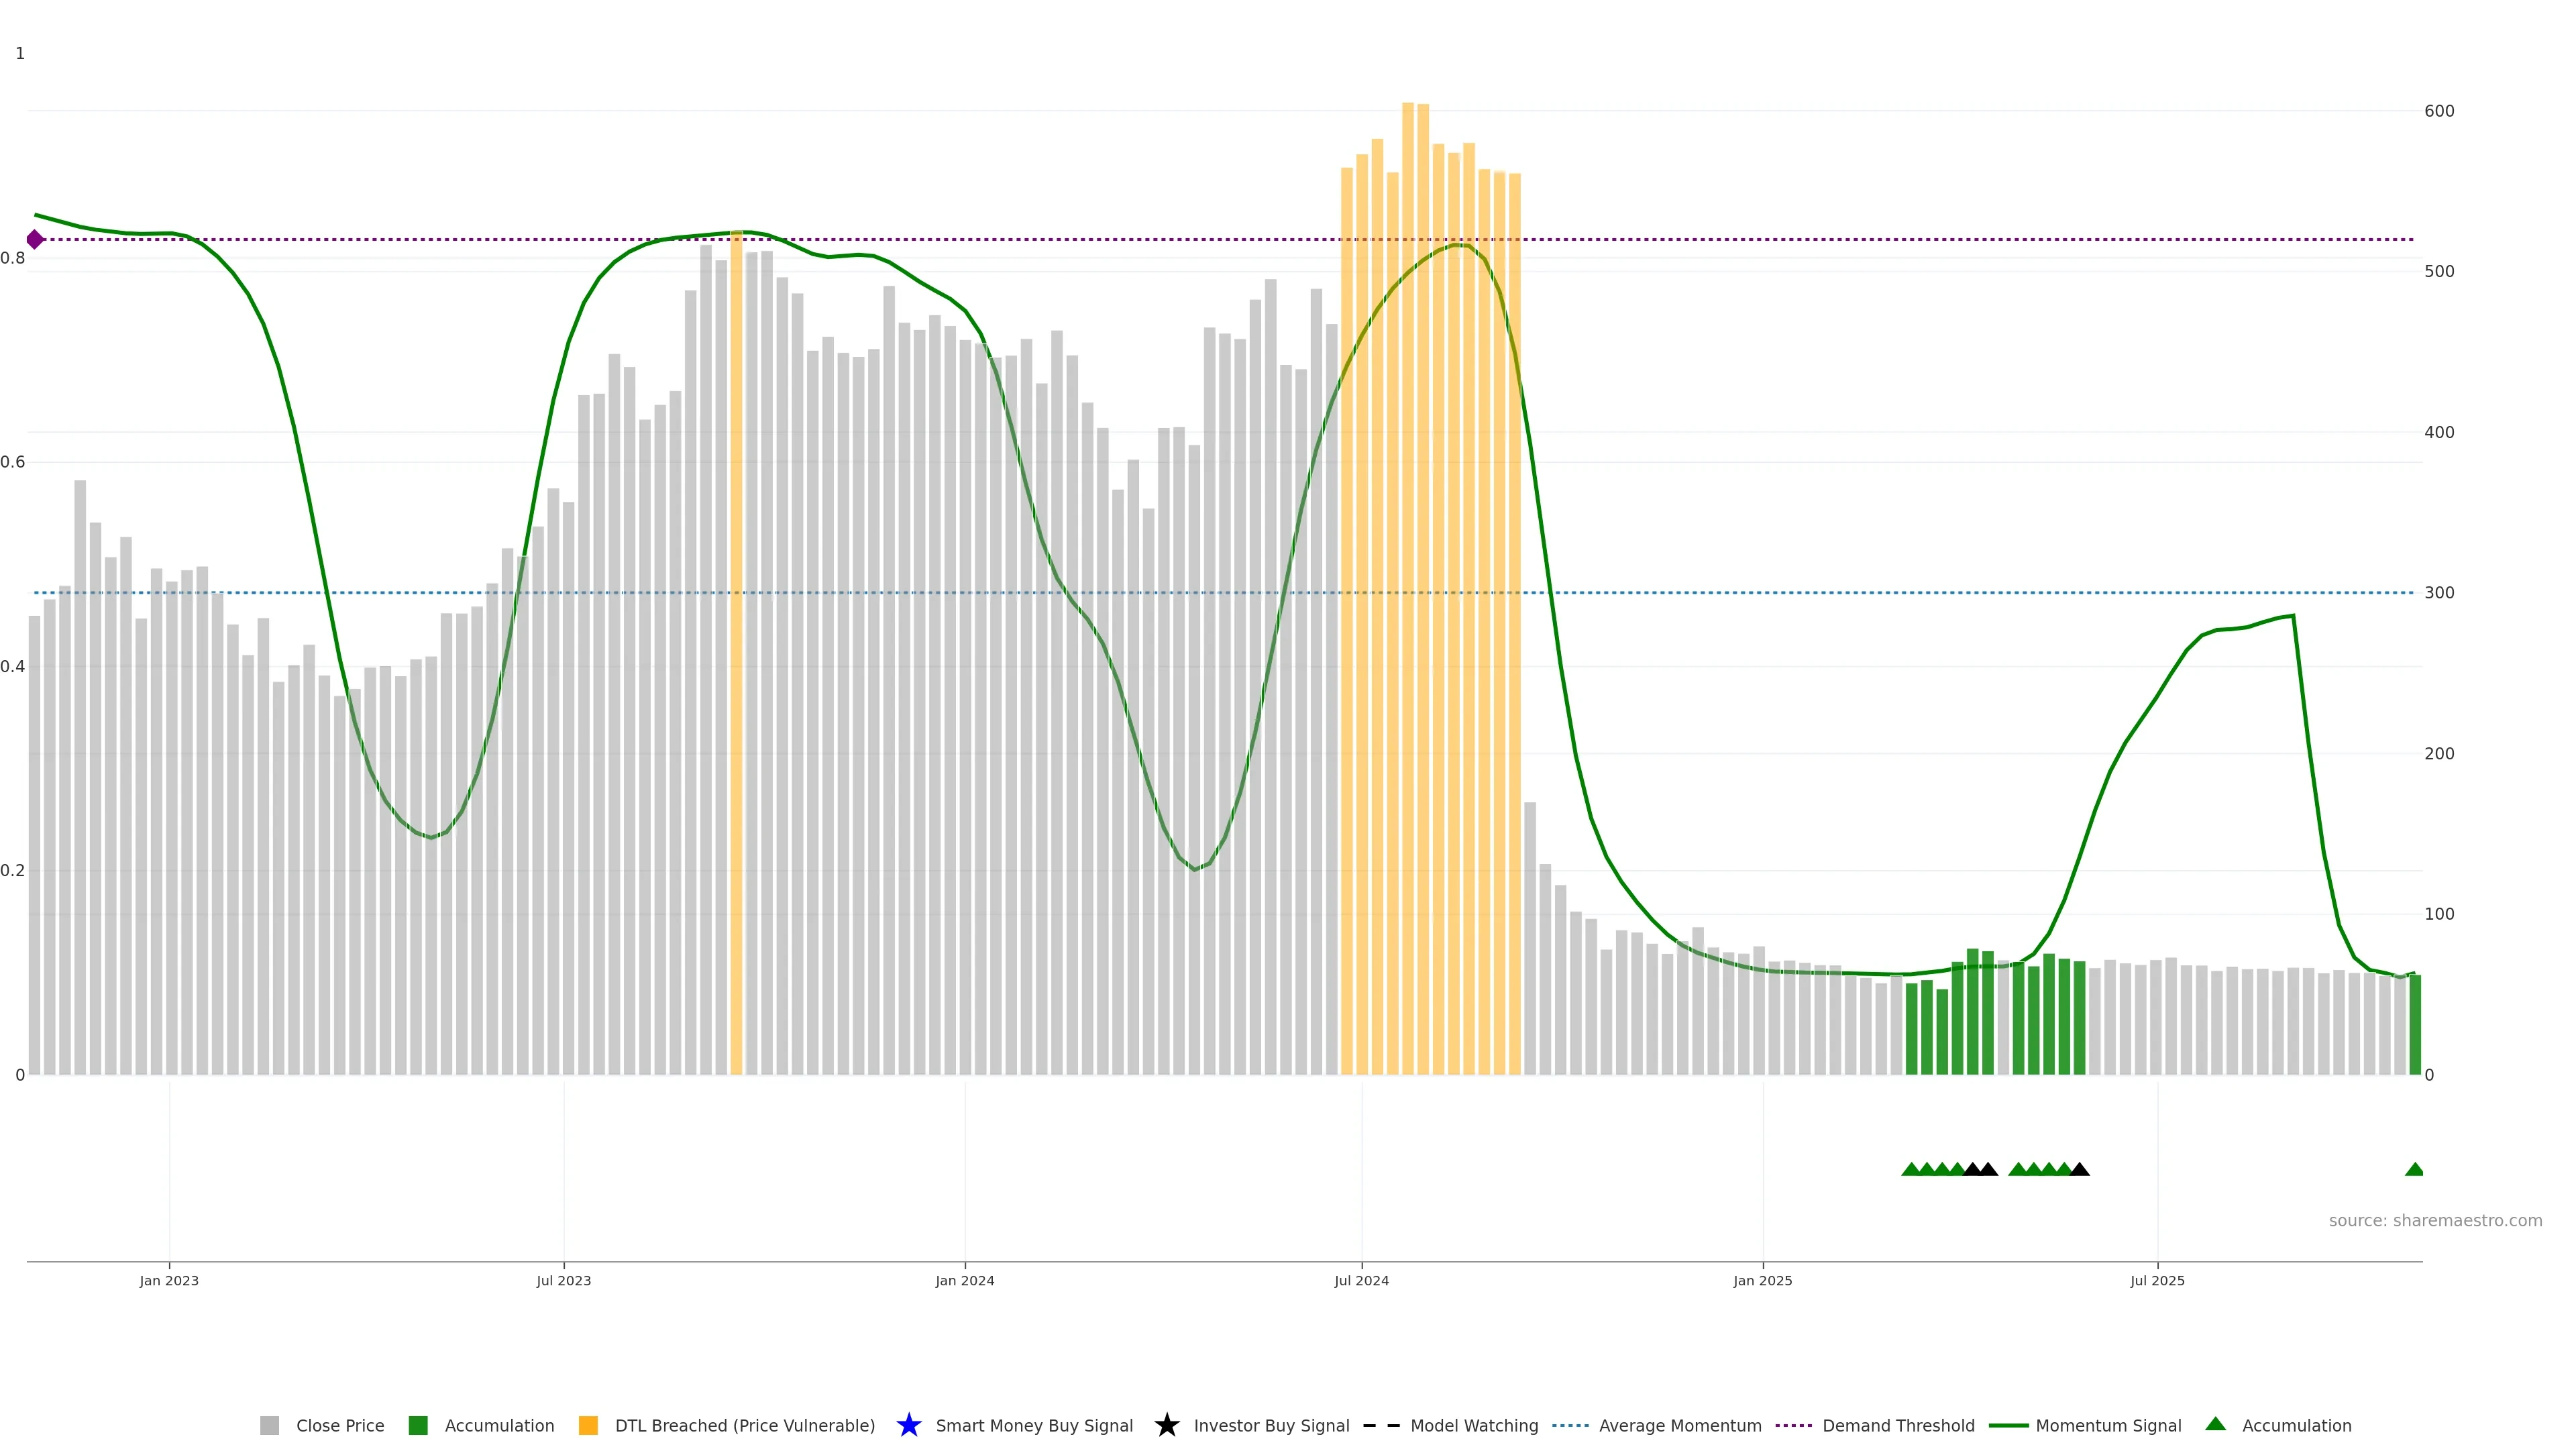Screen dimensions: 2576x1449
Task: Click the gray Close Price legend swatch
Action: click(x=269, y=1425)
